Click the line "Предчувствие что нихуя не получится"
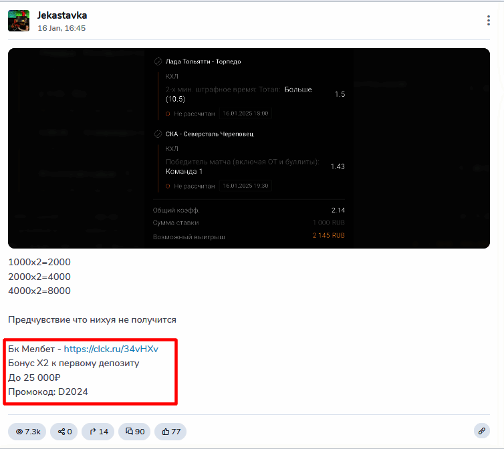 (x=92, y=320)
